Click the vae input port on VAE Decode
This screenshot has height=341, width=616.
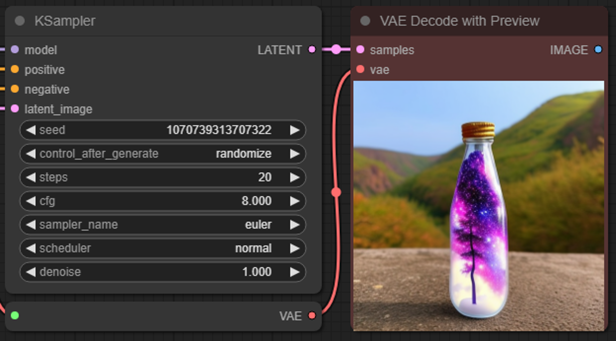(359, 69)
